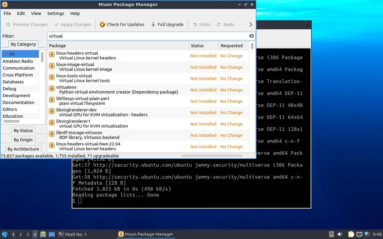Switch to the By Architecture tab

tap(23, 149)
